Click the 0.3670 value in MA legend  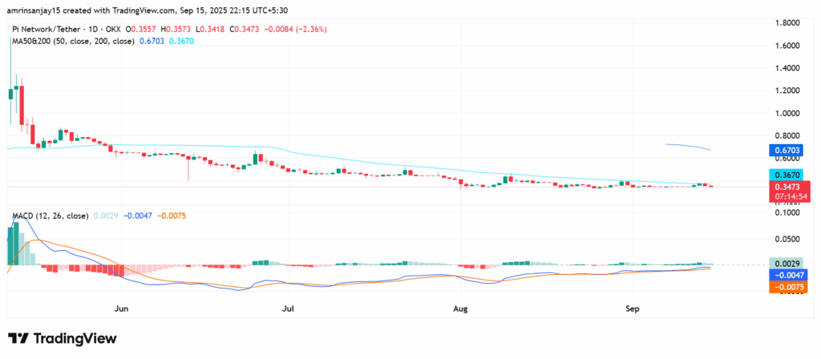click(180, 41)
